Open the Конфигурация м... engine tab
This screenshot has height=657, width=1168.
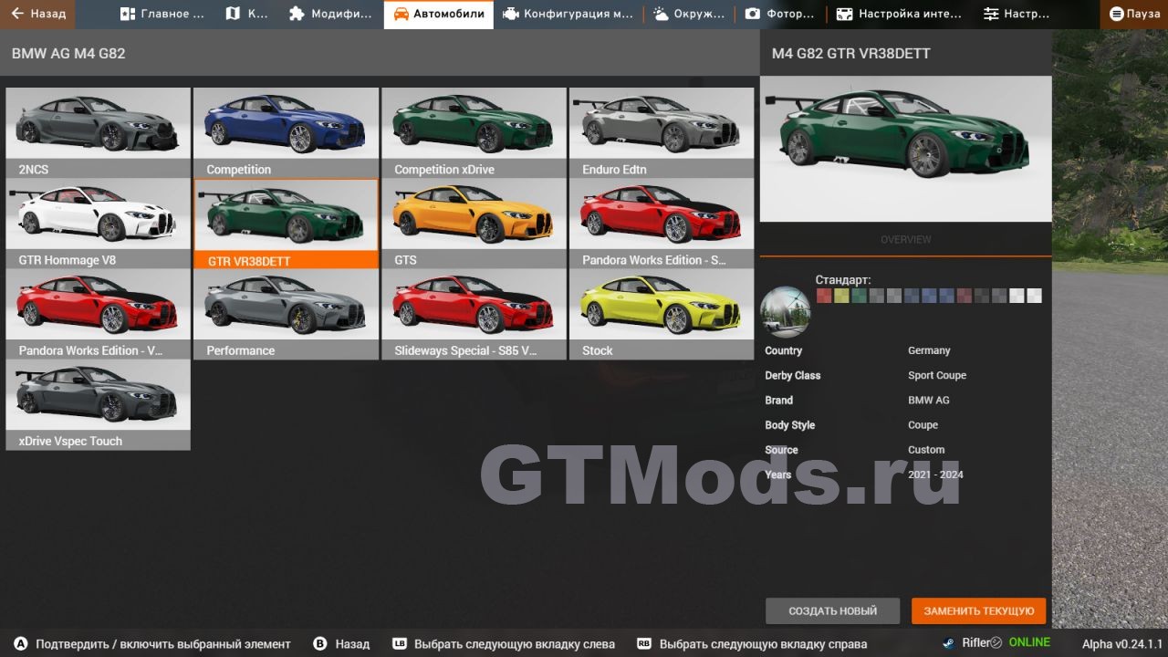[568, 14]
